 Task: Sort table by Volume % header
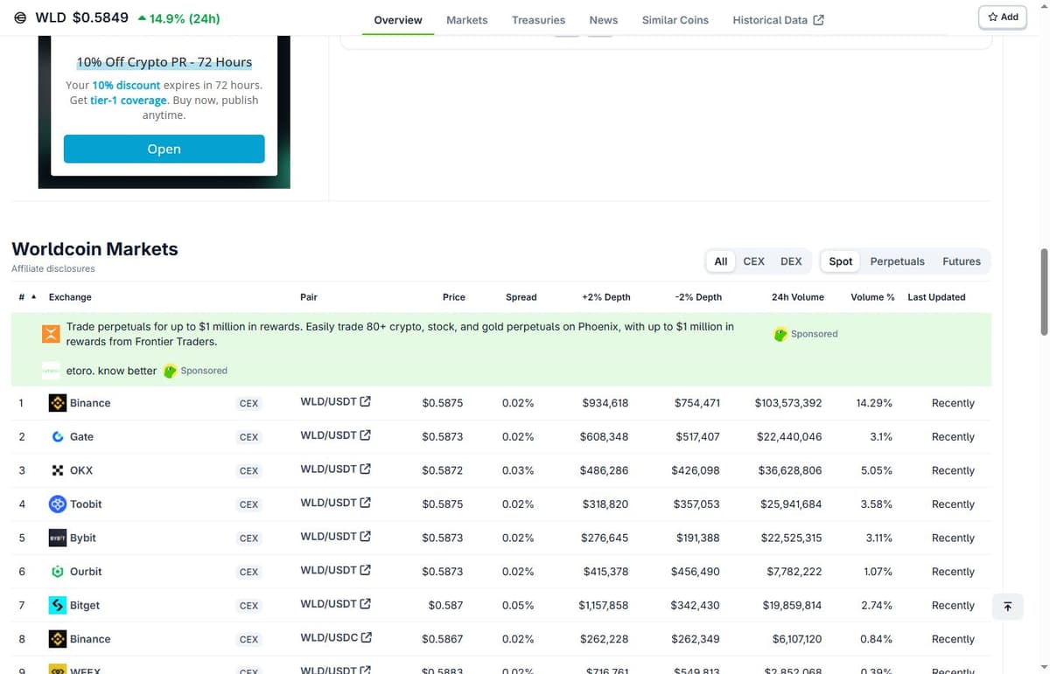pos(872,297)
